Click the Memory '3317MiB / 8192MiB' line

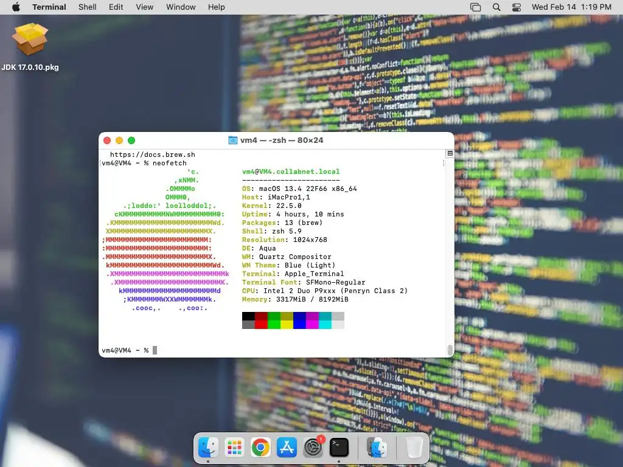(295, 299)
